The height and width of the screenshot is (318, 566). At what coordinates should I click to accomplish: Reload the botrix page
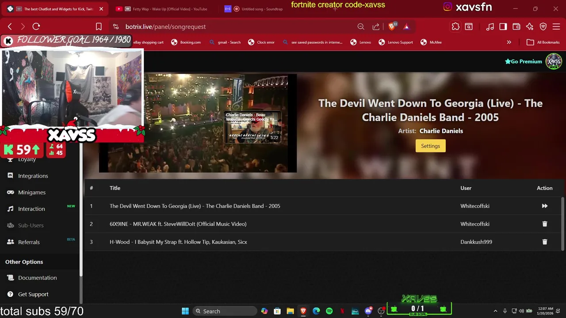click(x=36, y=26)
